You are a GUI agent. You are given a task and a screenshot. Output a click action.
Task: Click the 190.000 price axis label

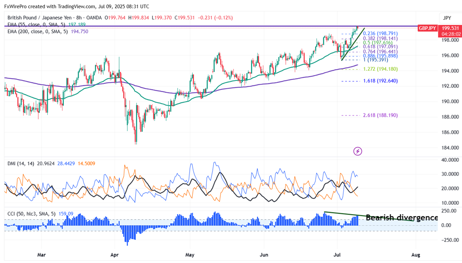(x=450, y=102)
